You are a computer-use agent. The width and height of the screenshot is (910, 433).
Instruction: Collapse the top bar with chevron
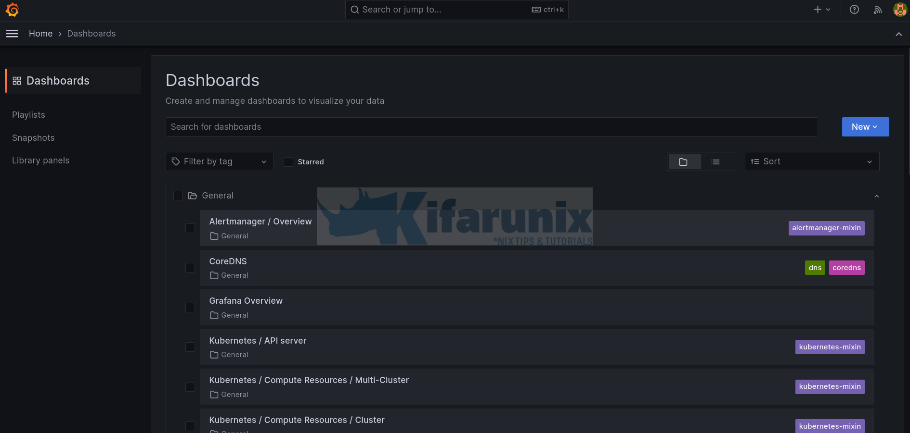898,34
